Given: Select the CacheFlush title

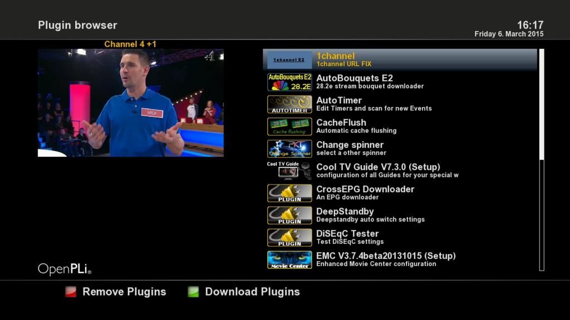Looking at the screenshot, I should tap(341, 123).
